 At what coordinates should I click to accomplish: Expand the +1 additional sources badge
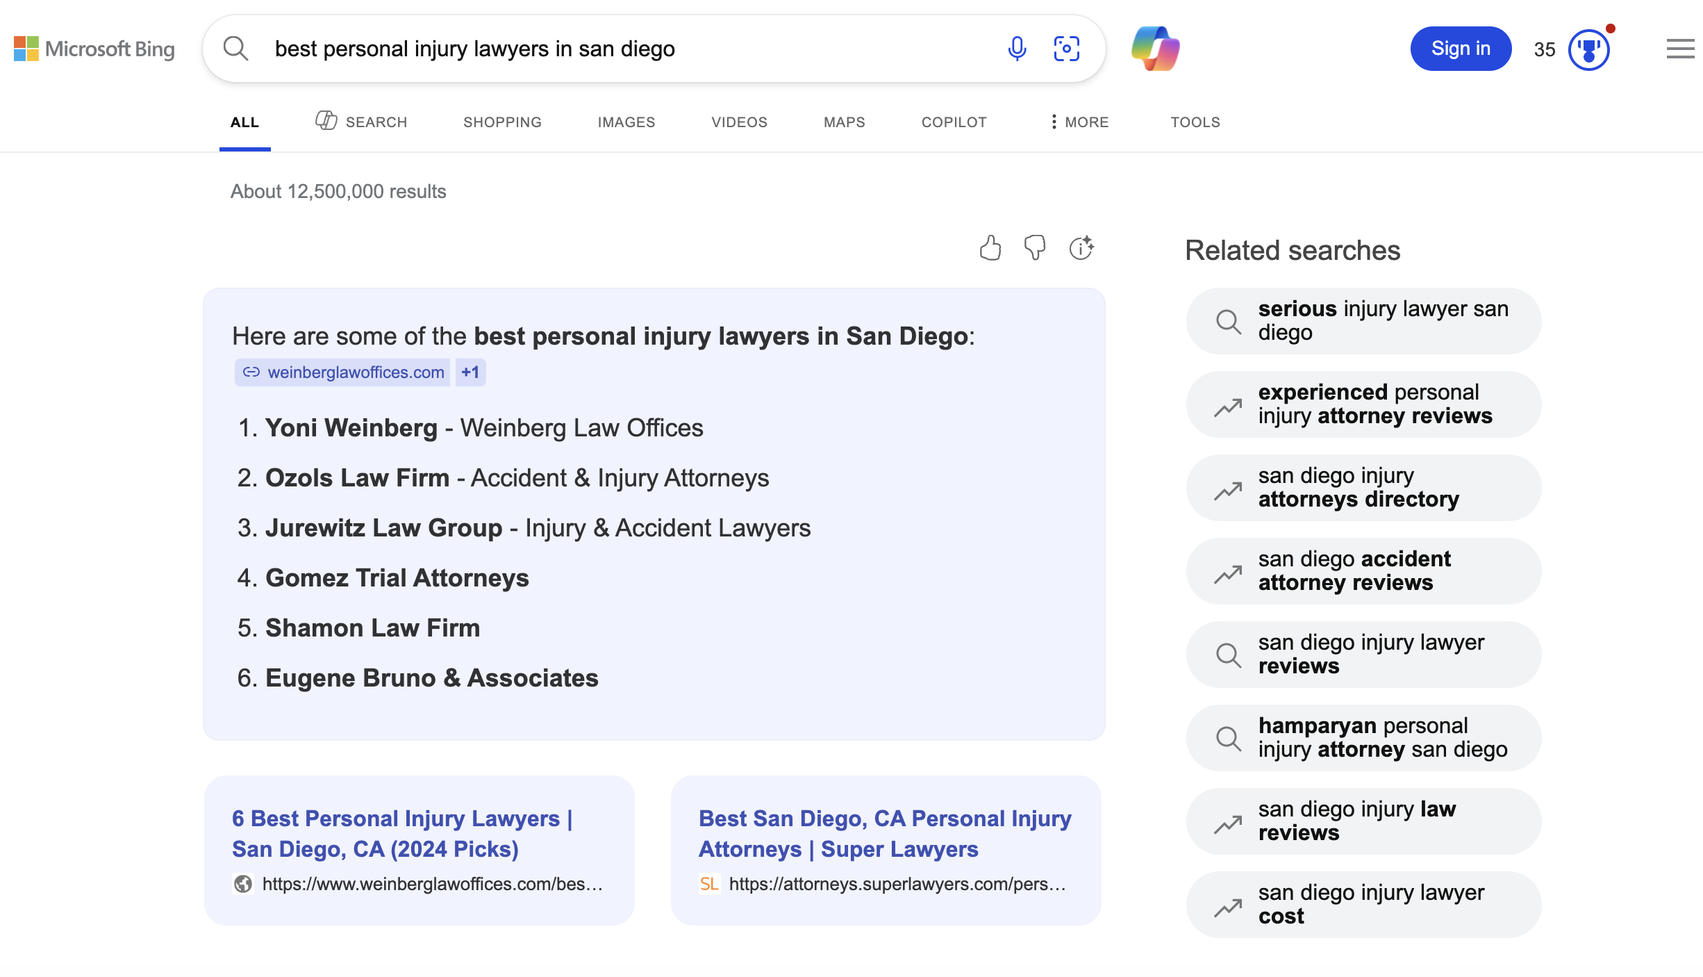click(x=470, y=372)
